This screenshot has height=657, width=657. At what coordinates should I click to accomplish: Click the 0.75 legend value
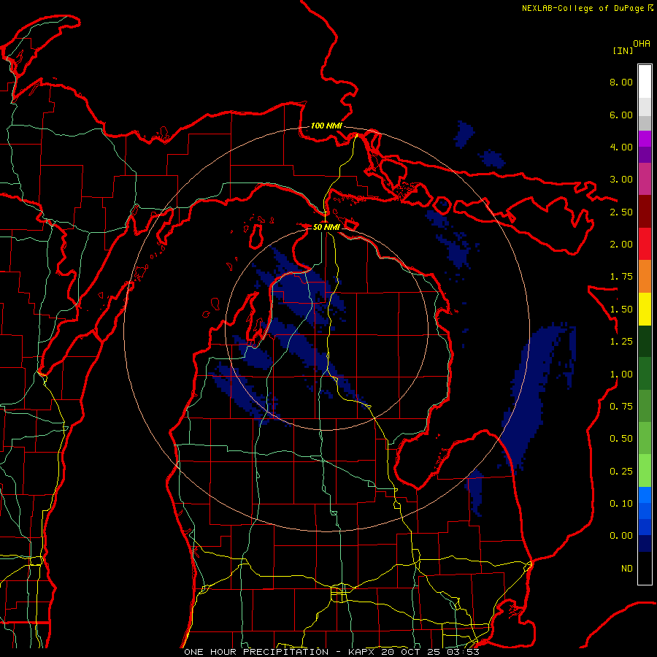(621, 407)
